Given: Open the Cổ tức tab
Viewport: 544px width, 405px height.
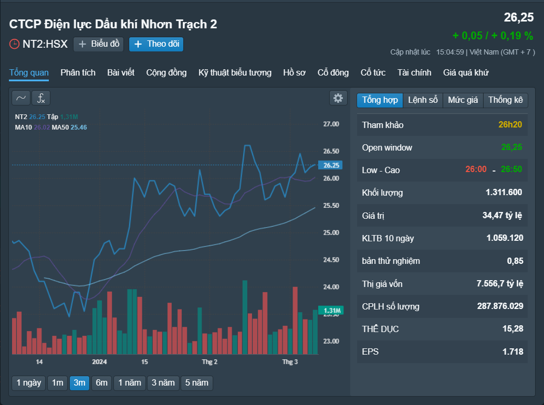Looking at the screenshot, I should [373, 73].
